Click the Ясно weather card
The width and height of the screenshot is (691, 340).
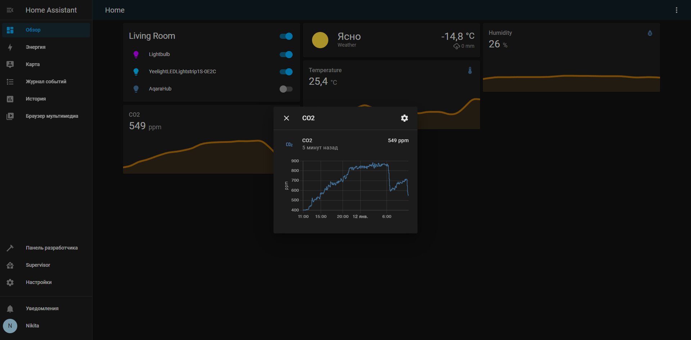point(392,40)
